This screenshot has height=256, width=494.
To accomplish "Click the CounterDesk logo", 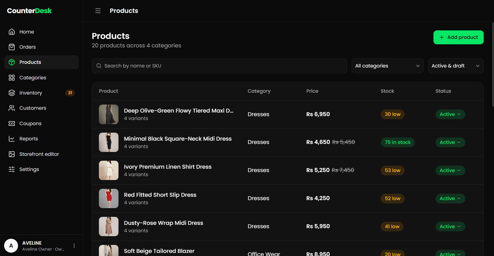I will coord(29,11).
